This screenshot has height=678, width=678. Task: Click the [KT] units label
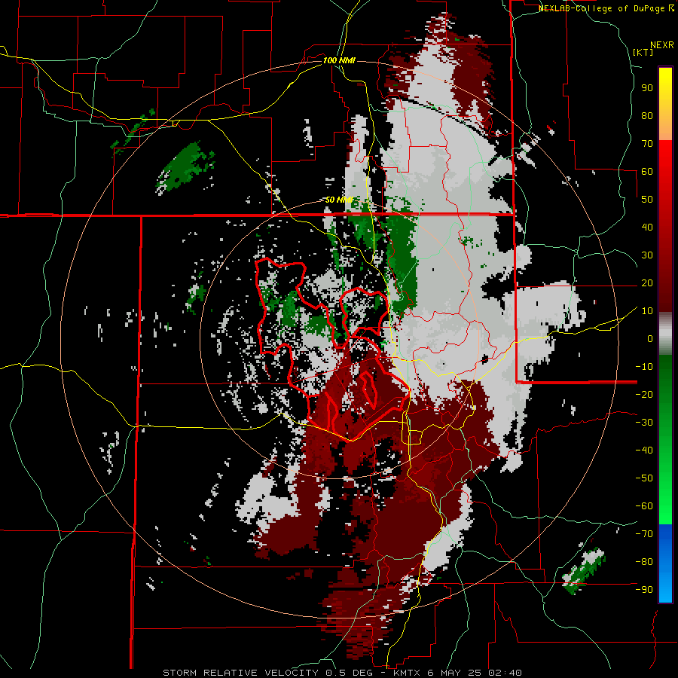pos(643,52)
